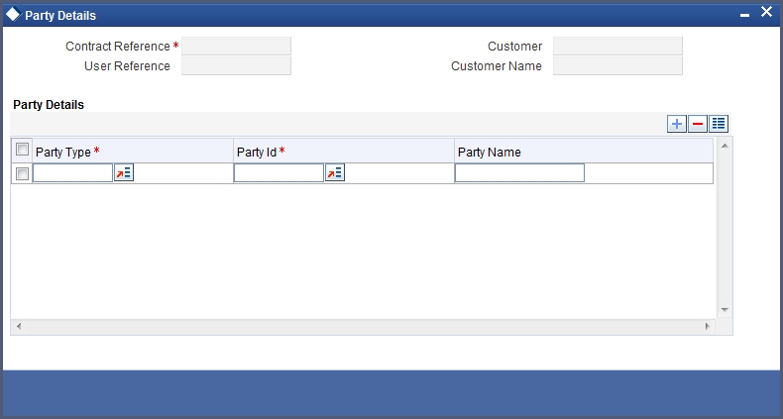
Task: Click the diamond icon in title bar
Action: pyautogui.click(x=14, y=15)
